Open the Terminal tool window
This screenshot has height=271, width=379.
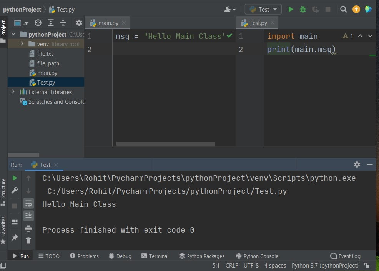tap(155, 256)
